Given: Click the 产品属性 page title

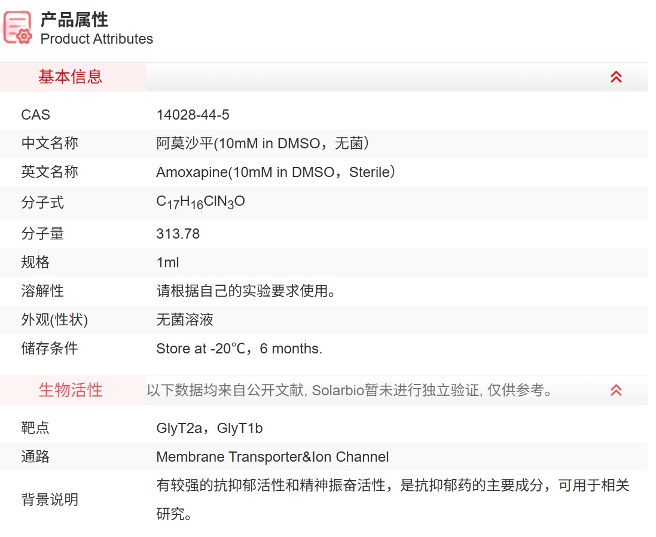Looking at the screenshot, I should (x=72, y=20).
